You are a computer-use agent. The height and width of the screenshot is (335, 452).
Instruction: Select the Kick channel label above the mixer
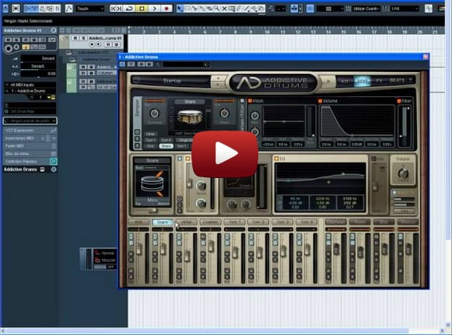tap(138, 222)
